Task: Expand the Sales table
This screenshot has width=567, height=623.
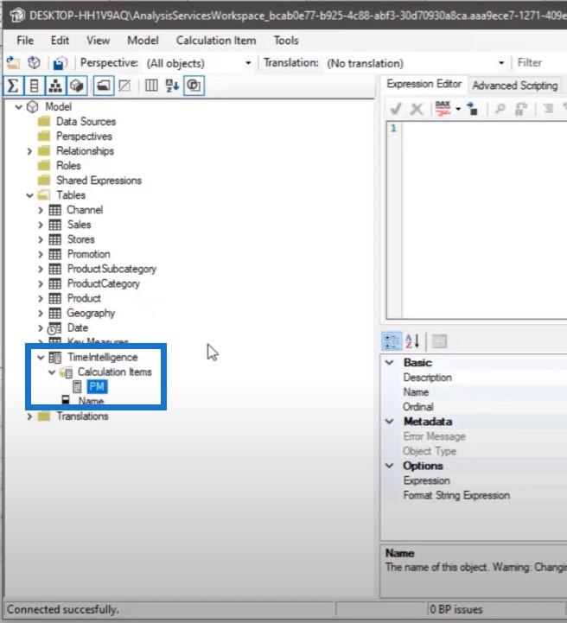Action: [x=41, y=225]
